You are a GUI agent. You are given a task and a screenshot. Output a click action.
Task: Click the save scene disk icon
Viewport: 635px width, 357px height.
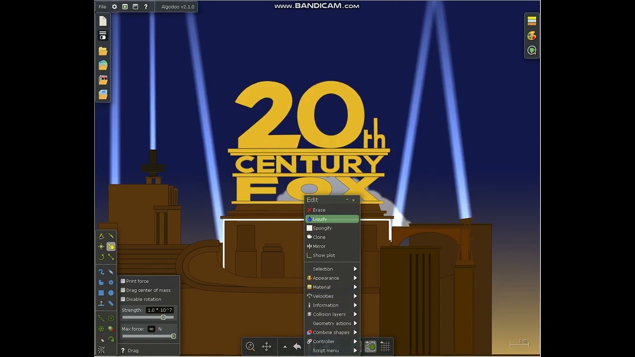pos(103,36)
